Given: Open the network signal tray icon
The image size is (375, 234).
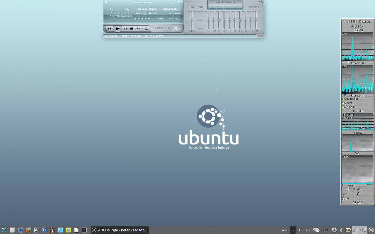Looking at the screenshot, I should pyautogui.click(x=356, y=230).
